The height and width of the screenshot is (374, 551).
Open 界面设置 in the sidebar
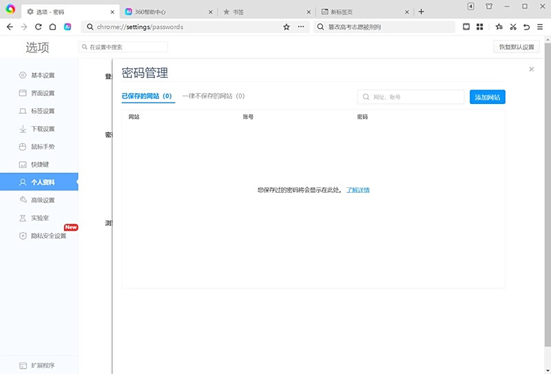point(39,93)
